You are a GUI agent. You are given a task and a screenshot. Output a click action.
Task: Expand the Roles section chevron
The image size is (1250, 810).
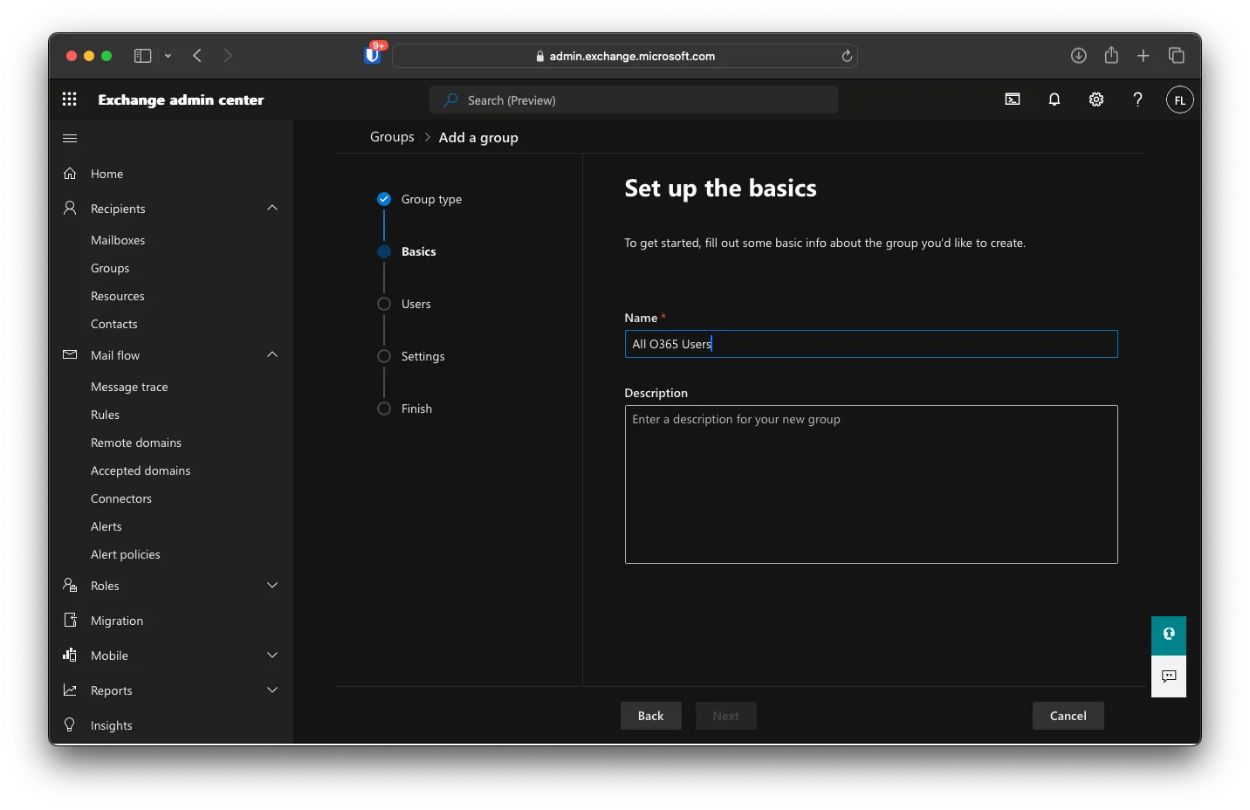point(272,585)
